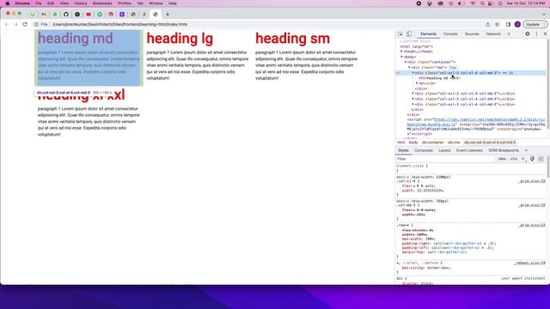Open the Network tab
Image resolution: width=550 pixels, height=309 pixels.
493,34
